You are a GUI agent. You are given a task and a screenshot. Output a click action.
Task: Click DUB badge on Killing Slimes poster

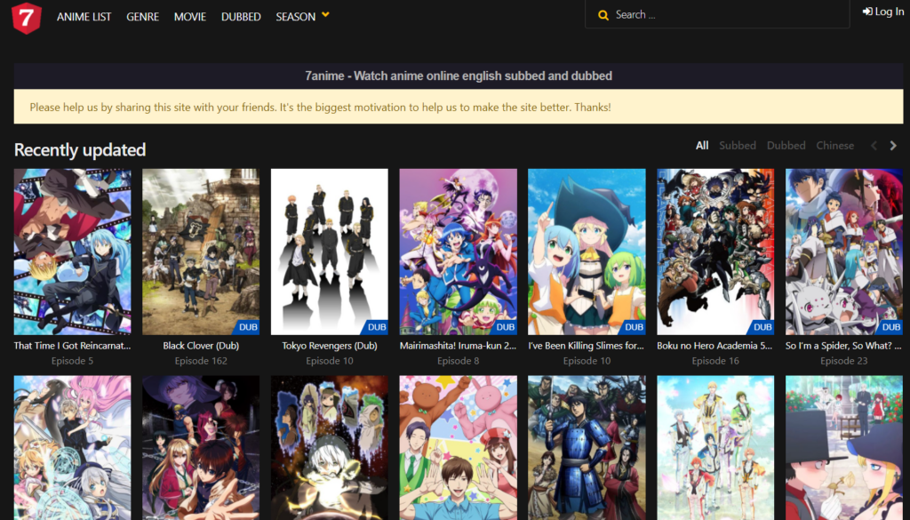tap(634, 327)
